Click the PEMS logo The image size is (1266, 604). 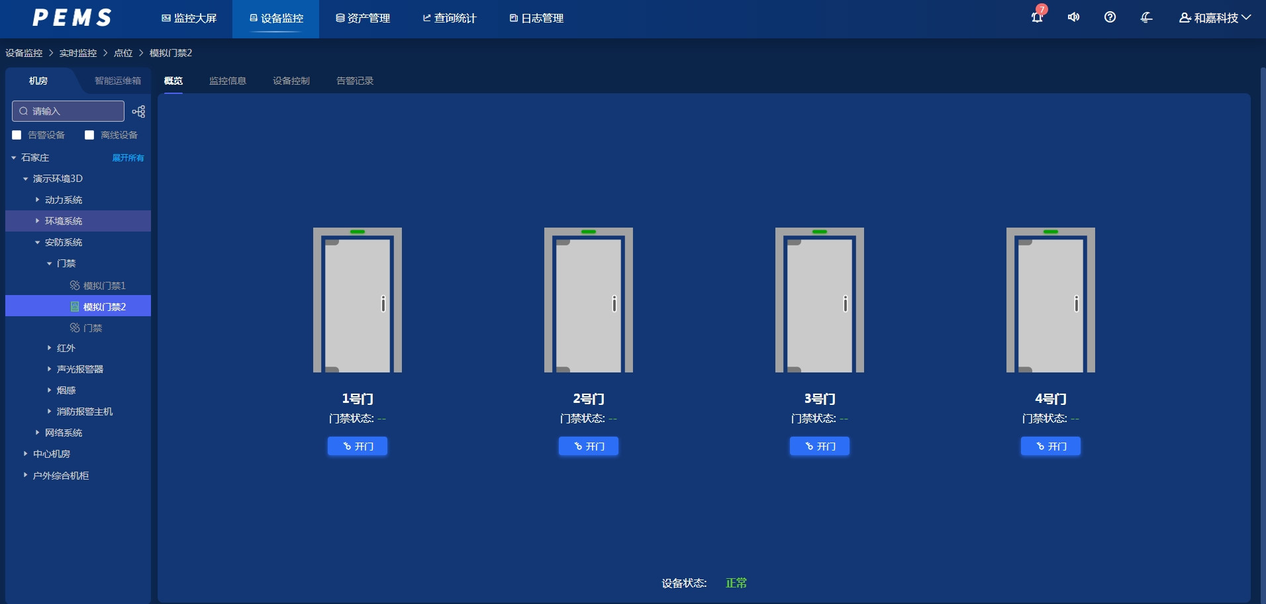point(72,18)
